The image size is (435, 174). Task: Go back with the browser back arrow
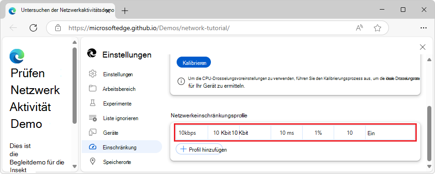[13, 28]
